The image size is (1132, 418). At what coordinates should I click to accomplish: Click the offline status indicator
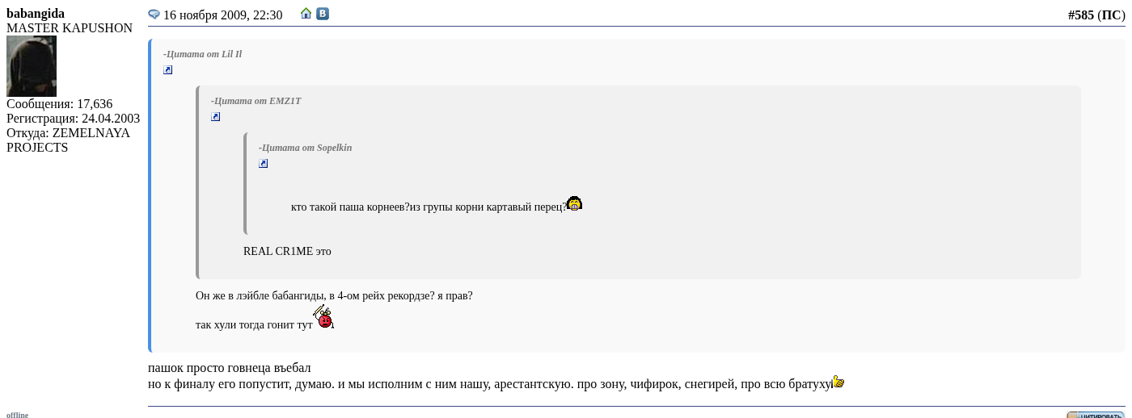[18, 415]
